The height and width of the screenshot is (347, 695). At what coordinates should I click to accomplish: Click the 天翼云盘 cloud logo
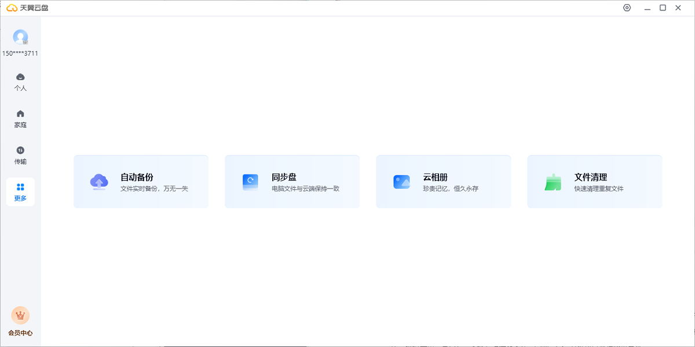tap(10, 8)
